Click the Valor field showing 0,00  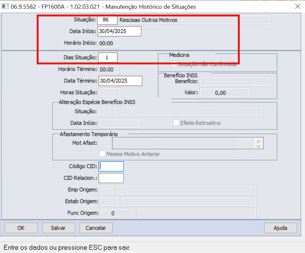tap(225, 93)
